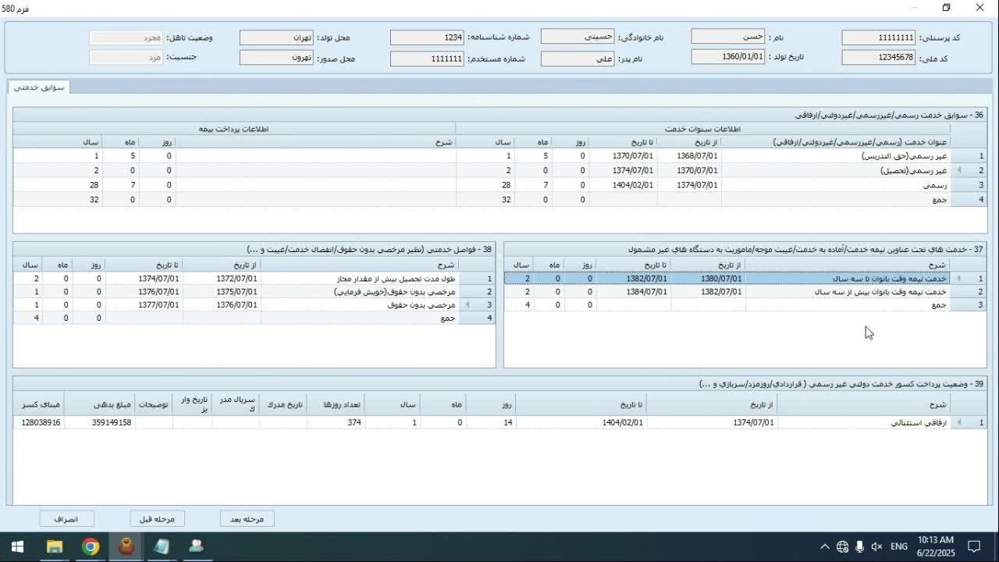Viewport: 999px width, 562px height.
Task: Click the نام خانوادگی field showing حسینی
Action: pos(577,37)
